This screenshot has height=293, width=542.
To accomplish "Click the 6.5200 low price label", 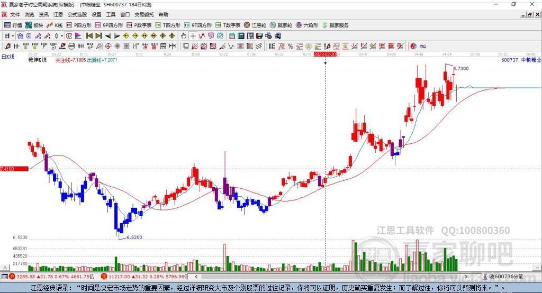I will (x=134, y=237).
